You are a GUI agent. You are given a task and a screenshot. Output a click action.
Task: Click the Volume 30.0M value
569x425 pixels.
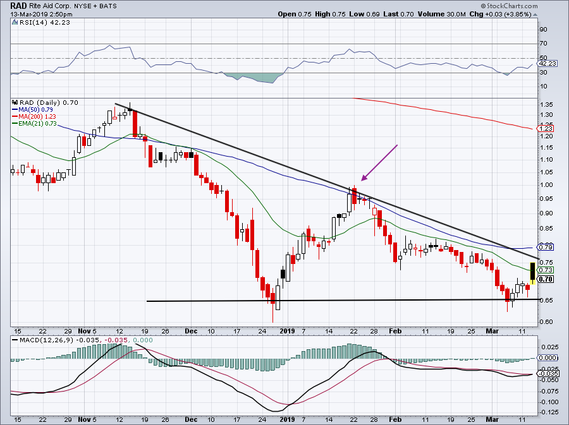point(441,14)
